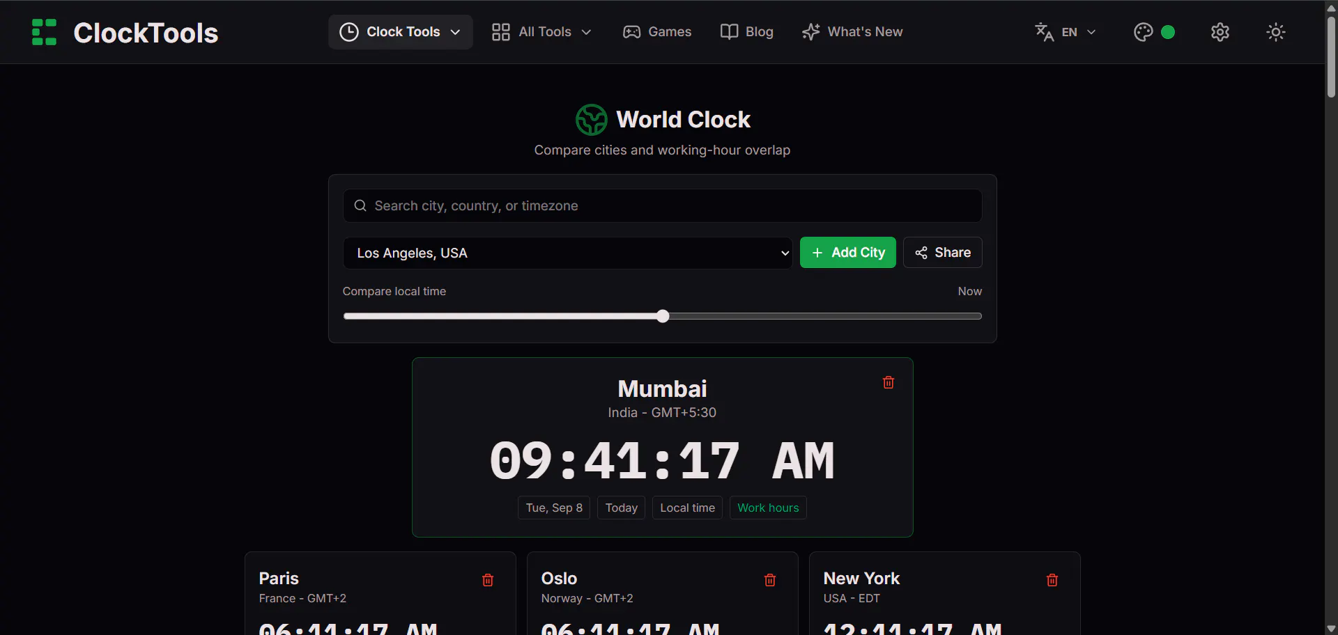The height and width of the screenshot is (635, 1338).
Task: Toggle light mode with sun icon
Action: click(1275, 32)
